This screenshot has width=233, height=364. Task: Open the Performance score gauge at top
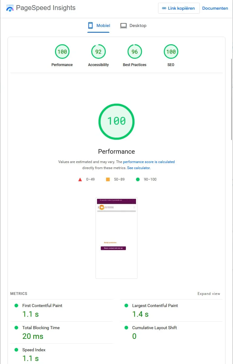[x=62, y=52]
